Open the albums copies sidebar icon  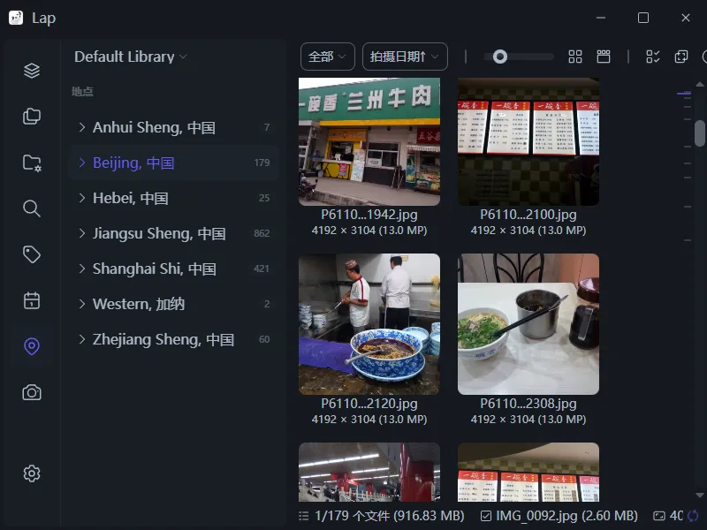tap(32, 117)
